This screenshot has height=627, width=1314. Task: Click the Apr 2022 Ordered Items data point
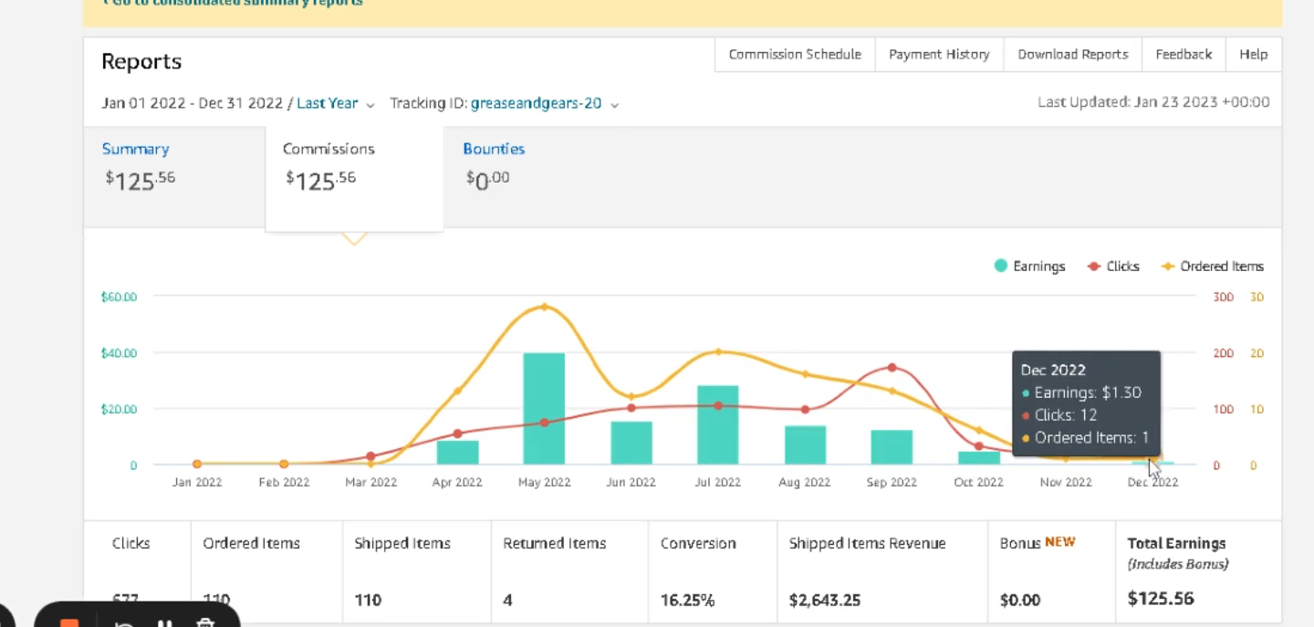point(457,392)
